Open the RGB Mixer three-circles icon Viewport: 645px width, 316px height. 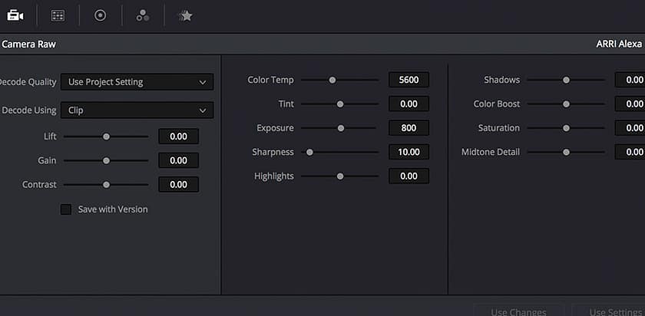tap(143, 15)
